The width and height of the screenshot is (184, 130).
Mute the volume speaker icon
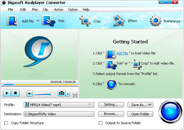tap(29, 93)
